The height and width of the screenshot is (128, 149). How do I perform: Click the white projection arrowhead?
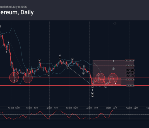click(x=115, y=84)
